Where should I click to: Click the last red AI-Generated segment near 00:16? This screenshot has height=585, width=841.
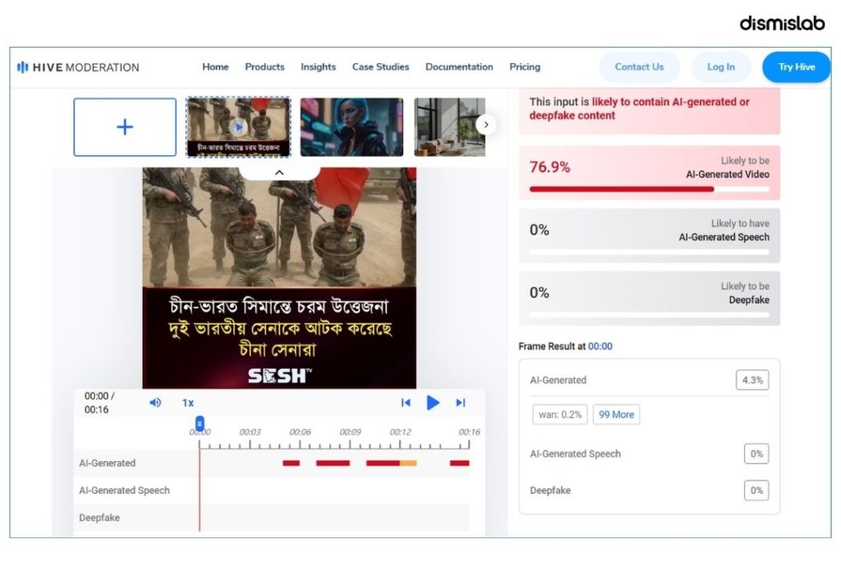click(x=460, y=463)
